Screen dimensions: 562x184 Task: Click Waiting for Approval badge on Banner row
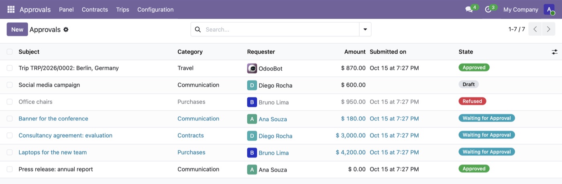(x=487, y=118)
